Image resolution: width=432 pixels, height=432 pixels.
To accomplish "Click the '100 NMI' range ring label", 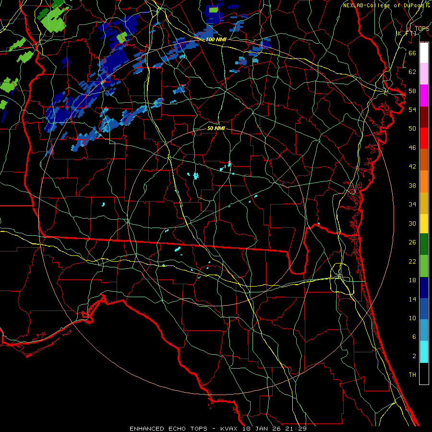I will click(216, 39).
